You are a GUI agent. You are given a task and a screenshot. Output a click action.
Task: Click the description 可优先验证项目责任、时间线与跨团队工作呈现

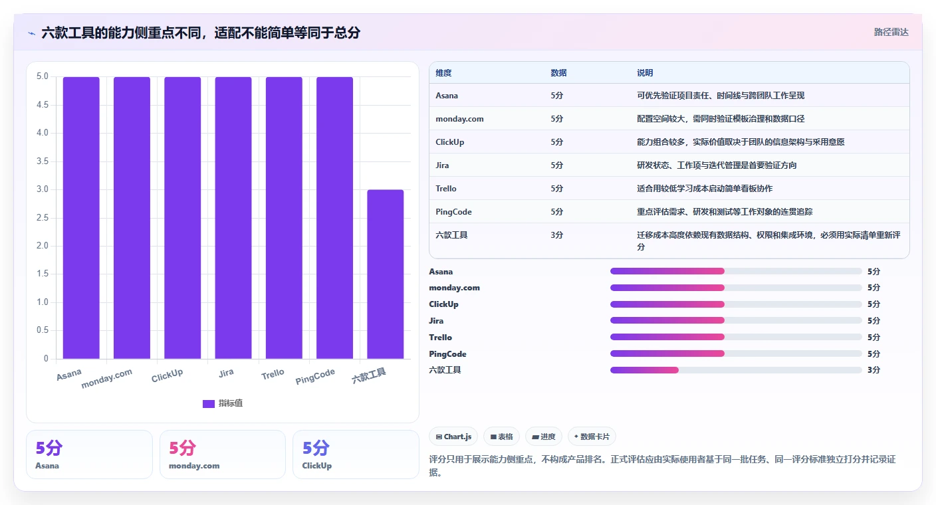click(721, 96)
